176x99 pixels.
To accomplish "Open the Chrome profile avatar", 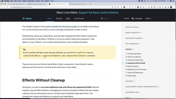I will [x=171, y=7].
